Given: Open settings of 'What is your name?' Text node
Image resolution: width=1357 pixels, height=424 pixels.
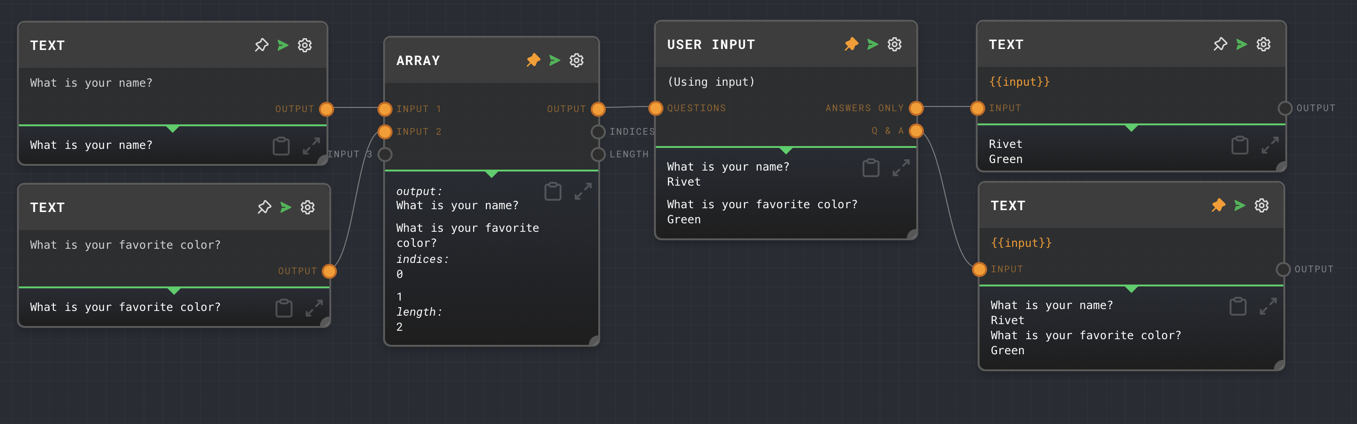Looking at the screenshot, I should click(304, 45).
